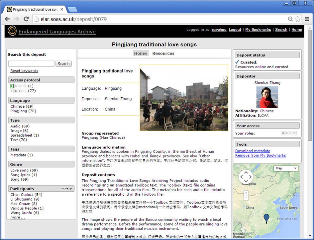Click the Search button in deposit search
Image resolution: width=314 pixels, height=240 pixels.
coord(63,64)
